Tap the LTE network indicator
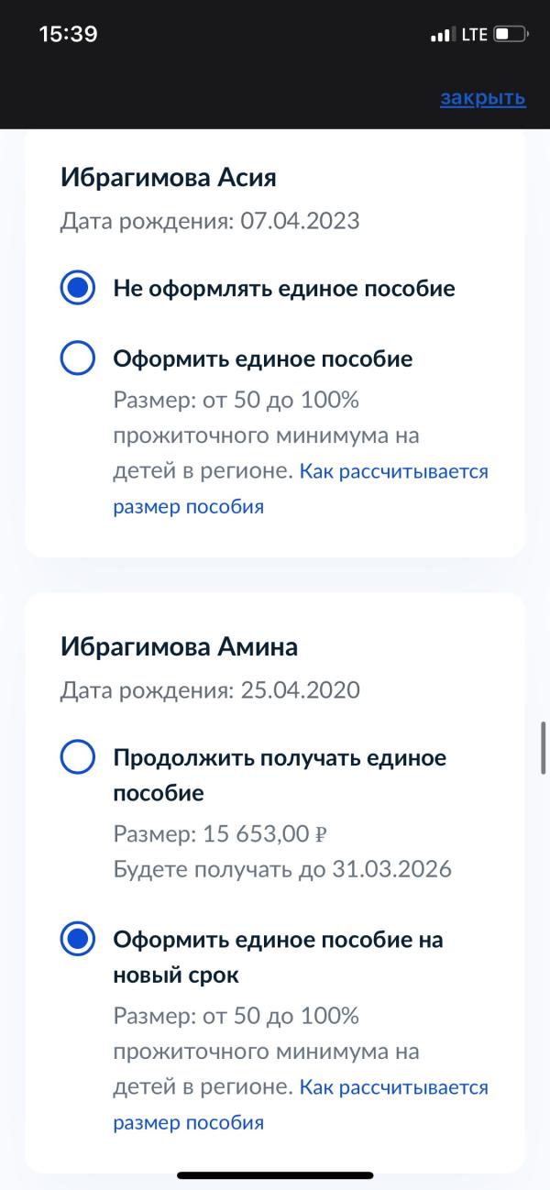550x1190 pixels. 474,35
